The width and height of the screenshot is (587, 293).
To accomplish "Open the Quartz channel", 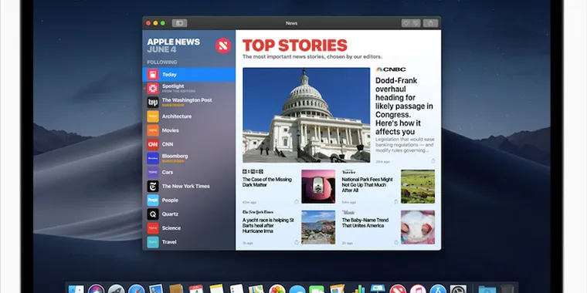I will coord(188,214).
